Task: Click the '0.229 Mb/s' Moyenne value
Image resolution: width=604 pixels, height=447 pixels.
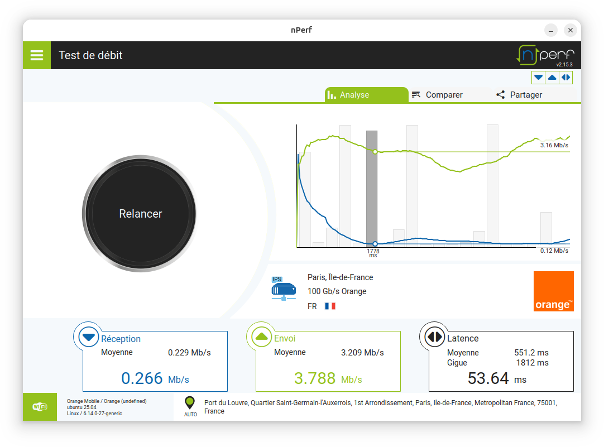Action: point(189,353)
